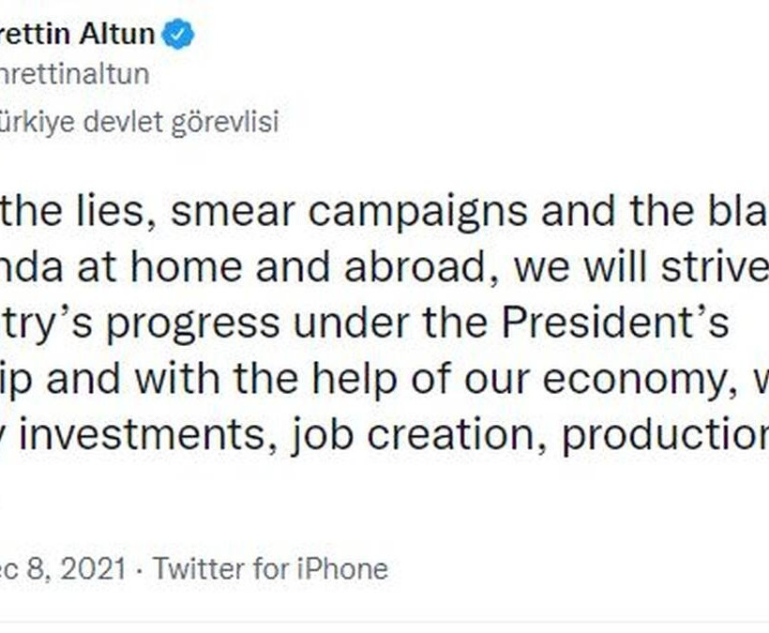The image size is (769, 633).
Task: Click the Twitter for iPhone source link
Action: 271,569
